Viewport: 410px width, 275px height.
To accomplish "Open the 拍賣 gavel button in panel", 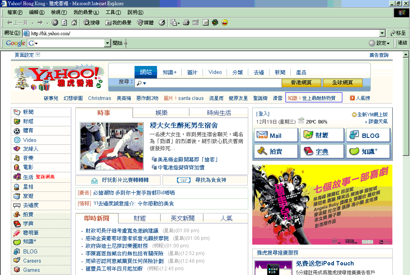I will [276, 151].
